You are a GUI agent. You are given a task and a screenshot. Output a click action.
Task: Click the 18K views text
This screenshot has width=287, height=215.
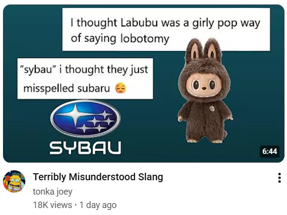point(52,205)
